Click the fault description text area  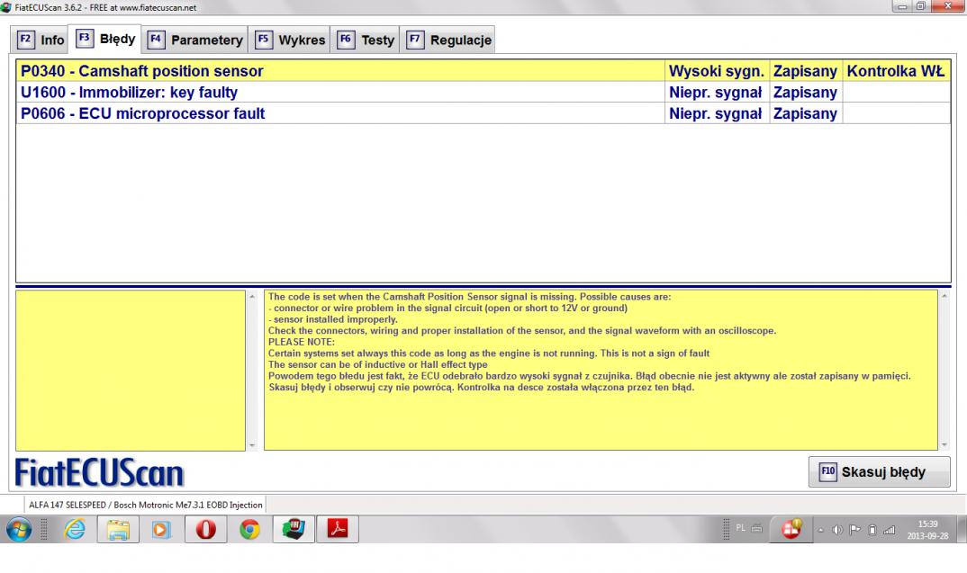(x=601, y=370)
